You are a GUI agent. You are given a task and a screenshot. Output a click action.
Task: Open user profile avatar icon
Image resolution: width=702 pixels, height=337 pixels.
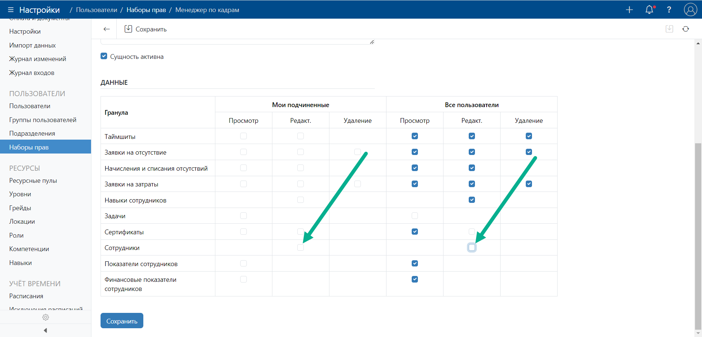tap(690, 10)
